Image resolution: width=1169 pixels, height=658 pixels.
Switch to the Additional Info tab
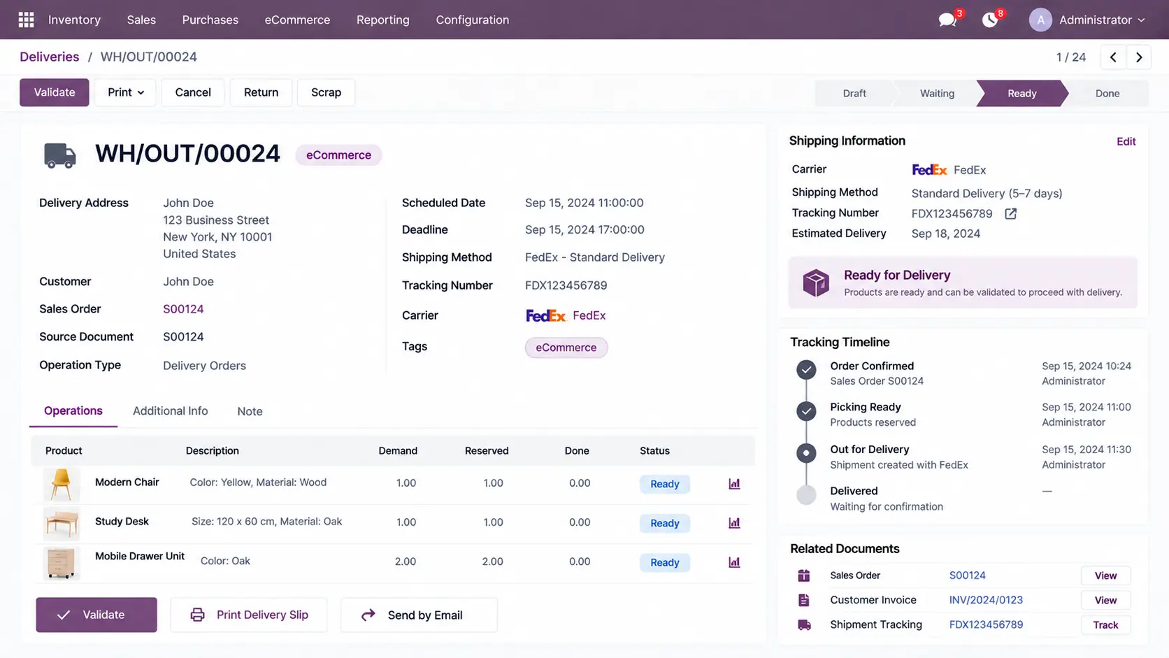pyautogui.click(x=171, y=411)
